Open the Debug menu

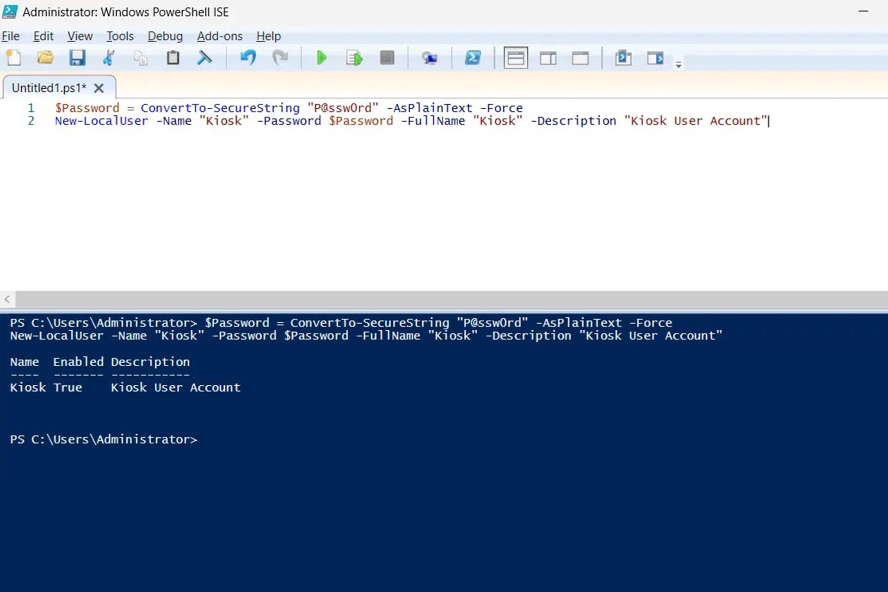coord(165,36)
